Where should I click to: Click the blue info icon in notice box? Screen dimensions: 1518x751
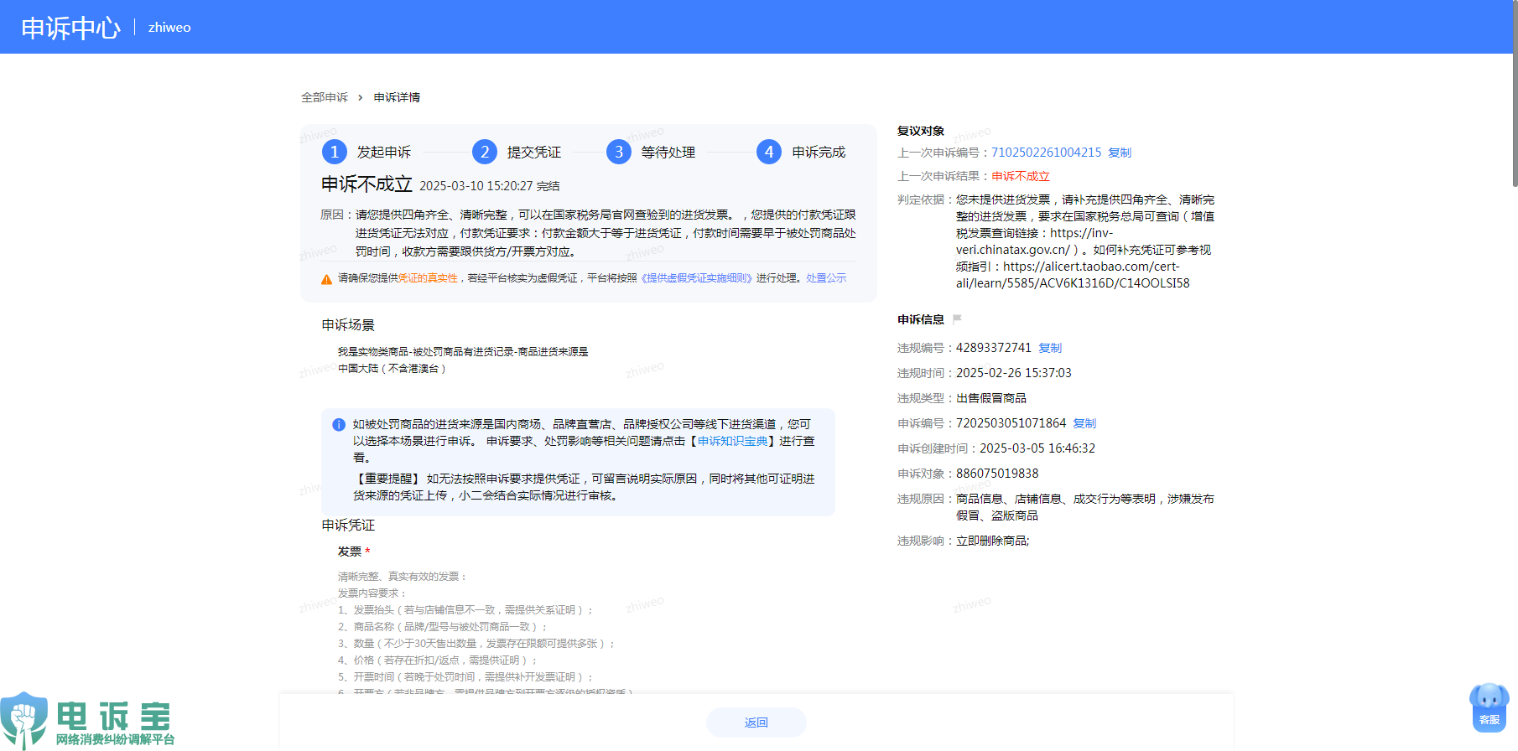coord(339,425)
